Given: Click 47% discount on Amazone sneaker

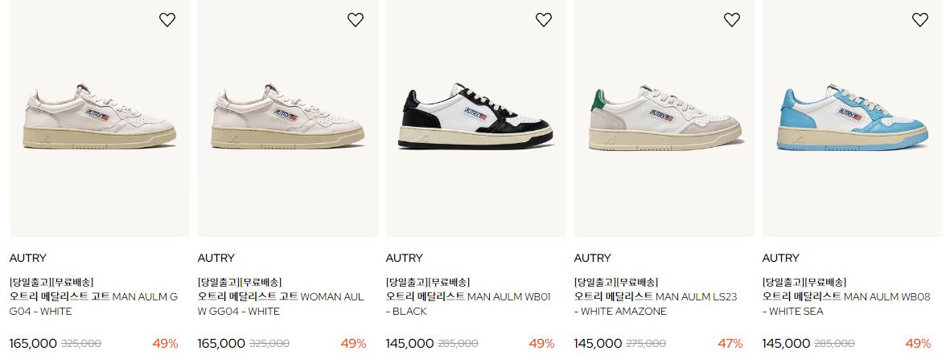Looking at the screenshot, I should [730, 344].
